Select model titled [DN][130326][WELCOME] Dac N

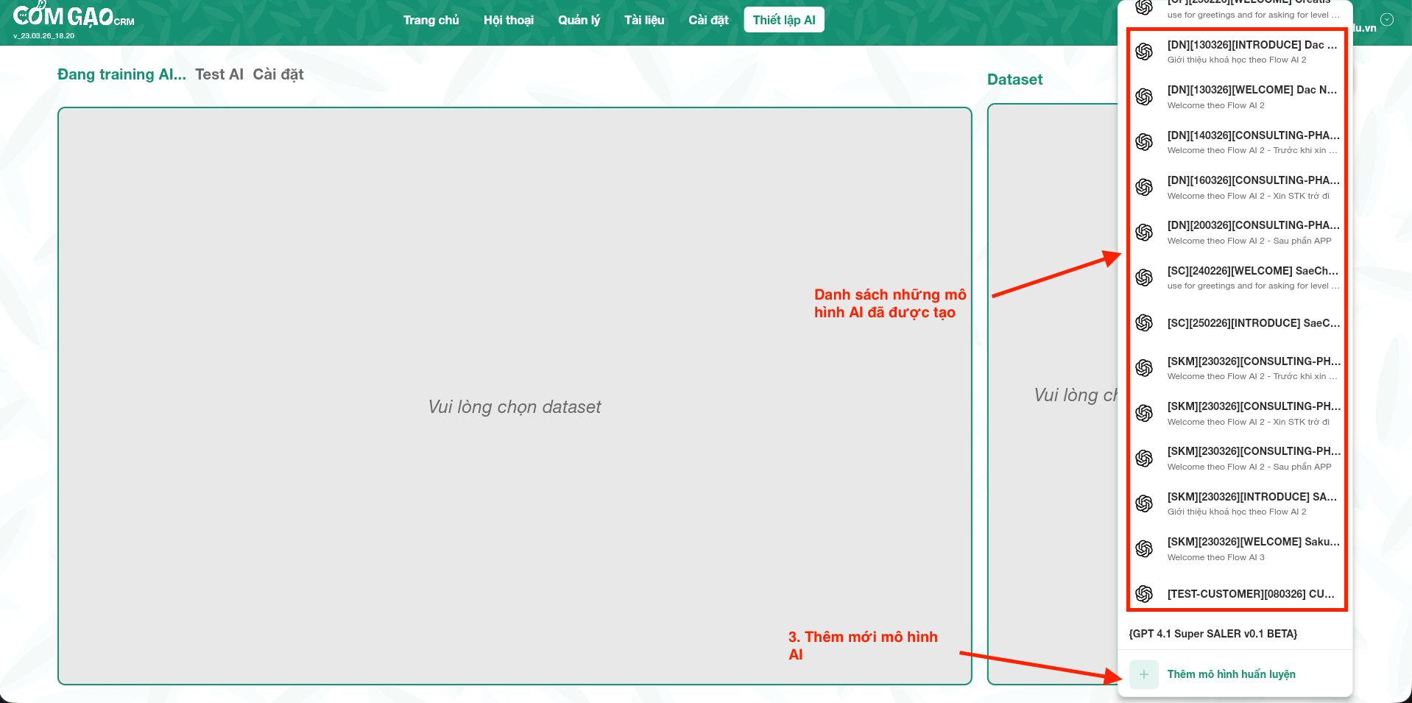[1252, 90]
